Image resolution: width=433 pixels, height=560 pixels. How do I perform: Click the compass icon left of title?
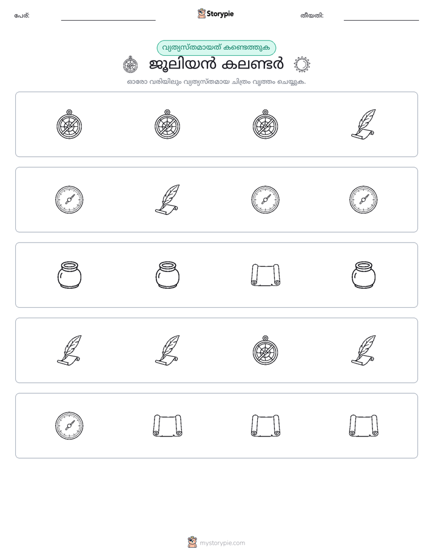pyautogui.click(x=130, y=65)
